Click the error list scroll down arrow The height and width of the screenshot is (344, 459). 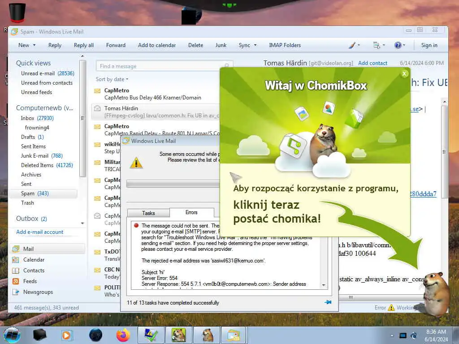pos(324,285)
